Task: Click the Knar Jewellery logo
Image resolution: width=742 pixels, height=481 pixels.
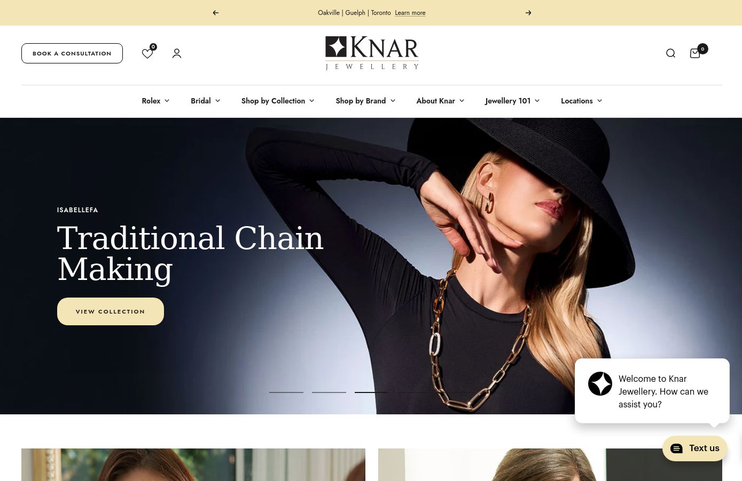Action: [x=372, y=53]
